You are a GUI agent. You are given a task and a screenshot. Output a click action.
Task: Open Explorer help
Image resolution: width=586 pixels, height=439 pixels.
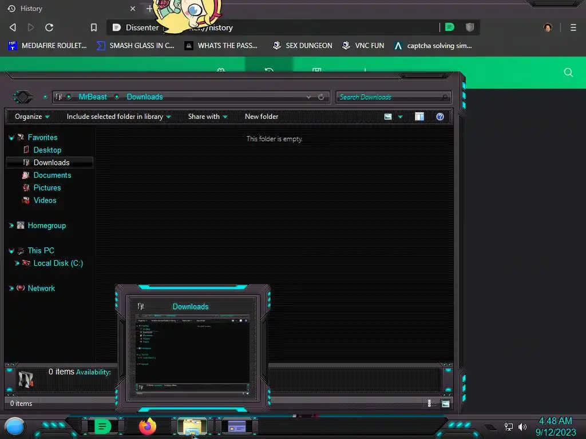click(440, 117)
